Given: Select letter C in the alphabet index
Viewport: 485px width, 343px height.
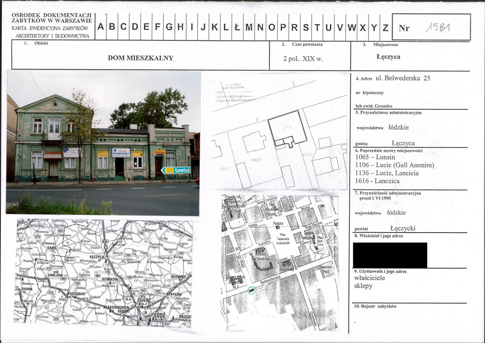Looking at the screenshot, I should click(x=123, y=27).
